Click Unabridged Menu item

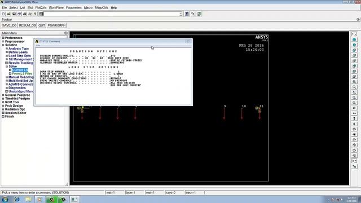[21, 91]
